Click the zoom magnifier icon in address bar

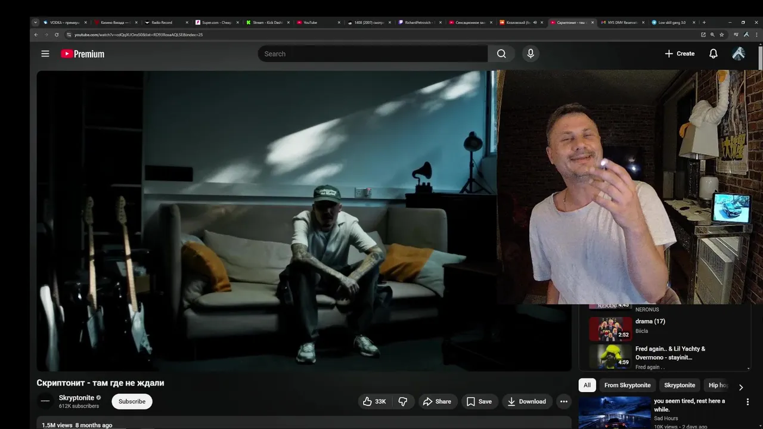tap(712, 35)
